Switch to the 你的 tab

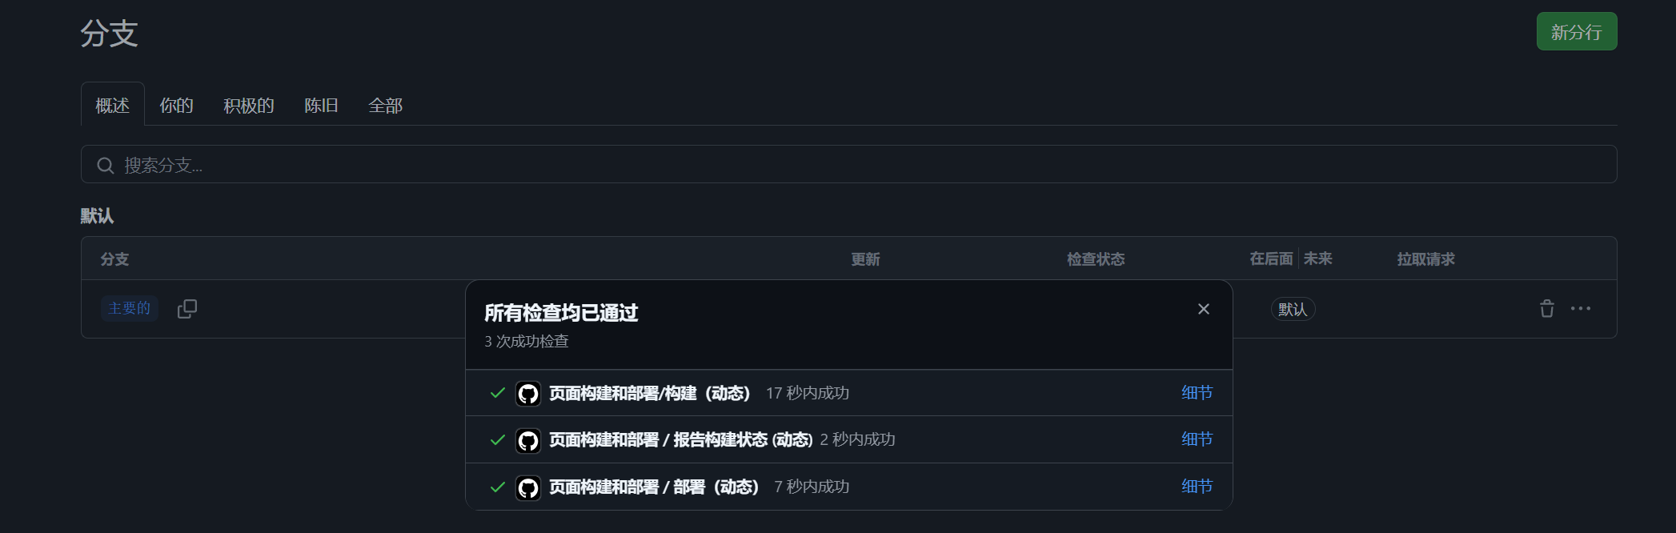(x=175, y=105)
